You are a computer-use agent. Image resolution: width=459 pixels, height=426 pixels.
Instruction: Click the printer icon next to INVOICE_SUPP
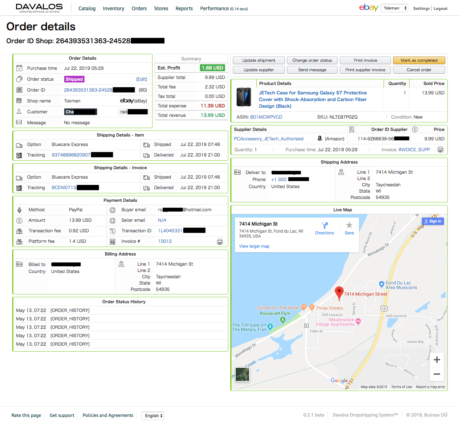[440, 150]
